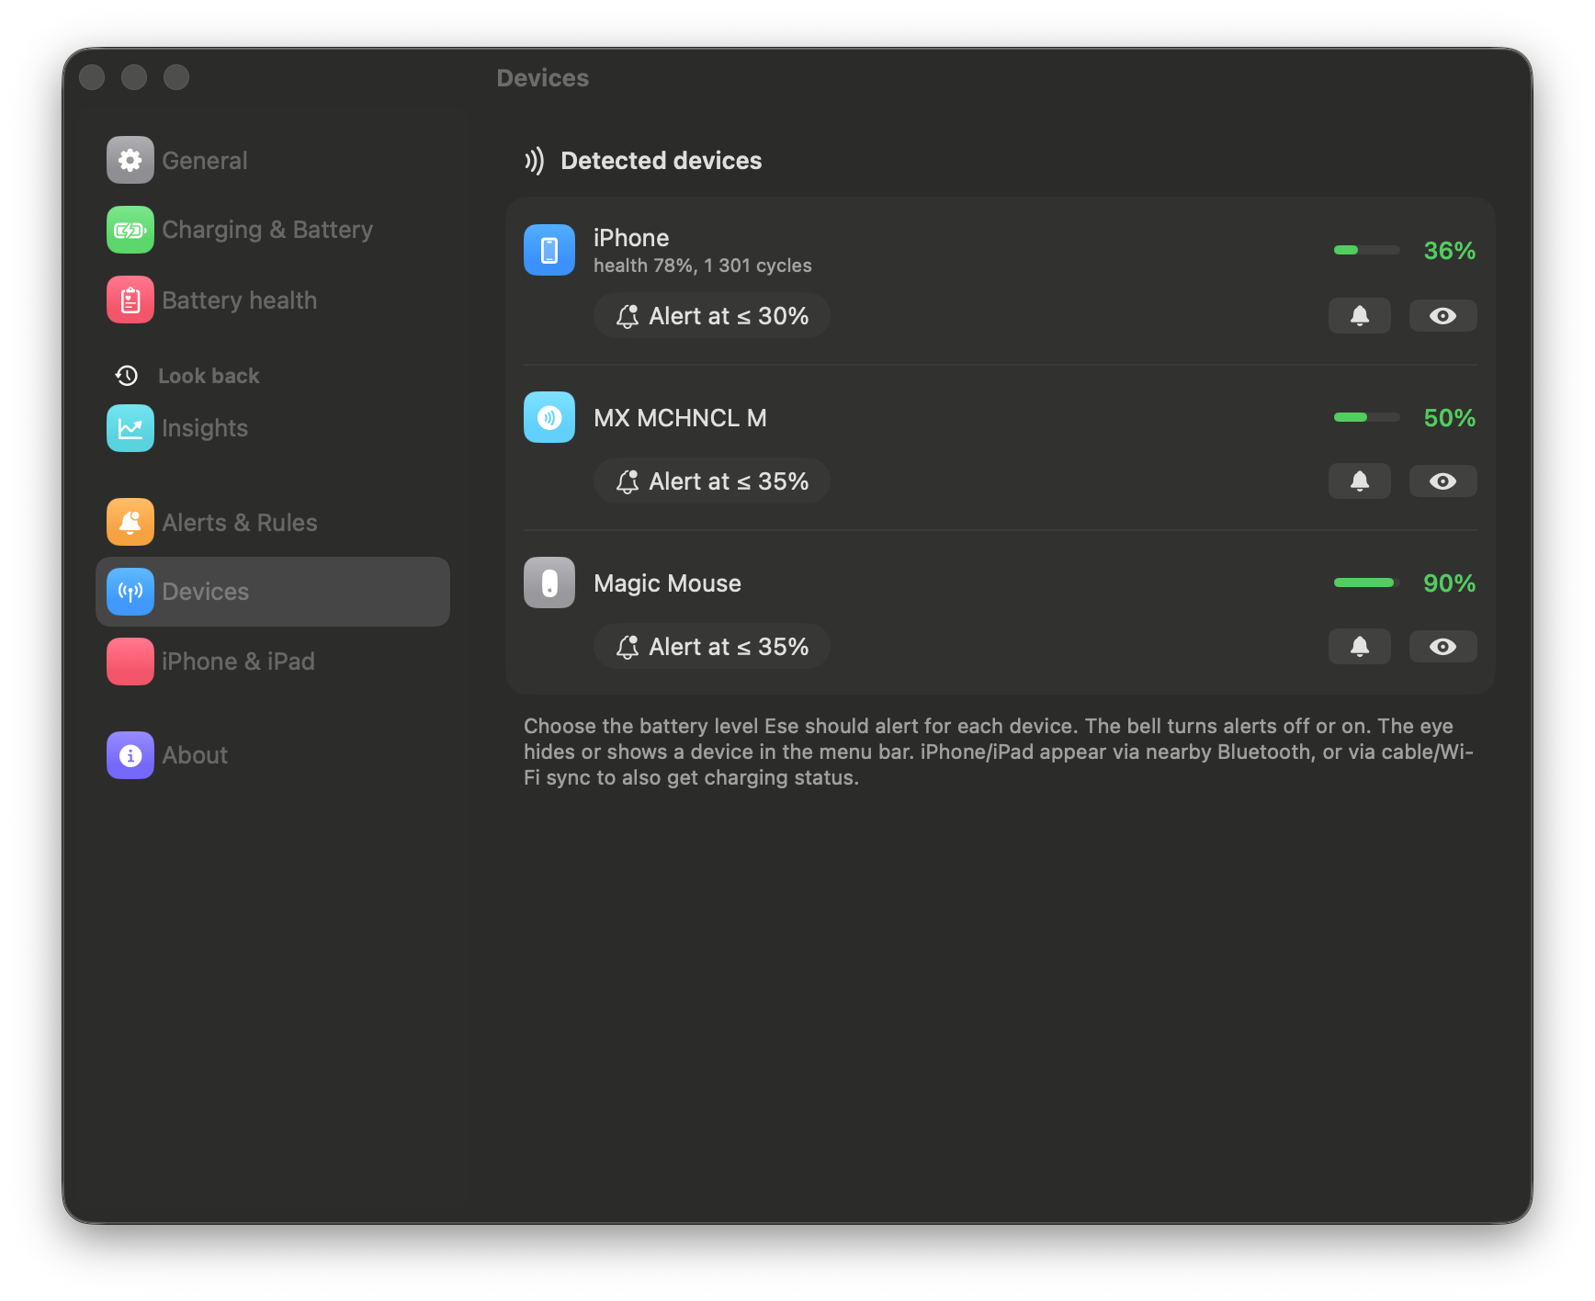Select the iPhone & iPad section

point(273,662)
